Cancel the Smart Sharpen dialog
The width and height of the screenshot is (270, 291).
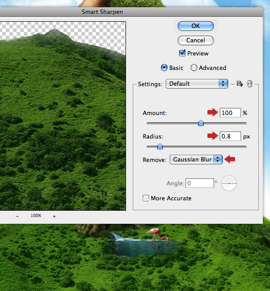coord(196,40)
